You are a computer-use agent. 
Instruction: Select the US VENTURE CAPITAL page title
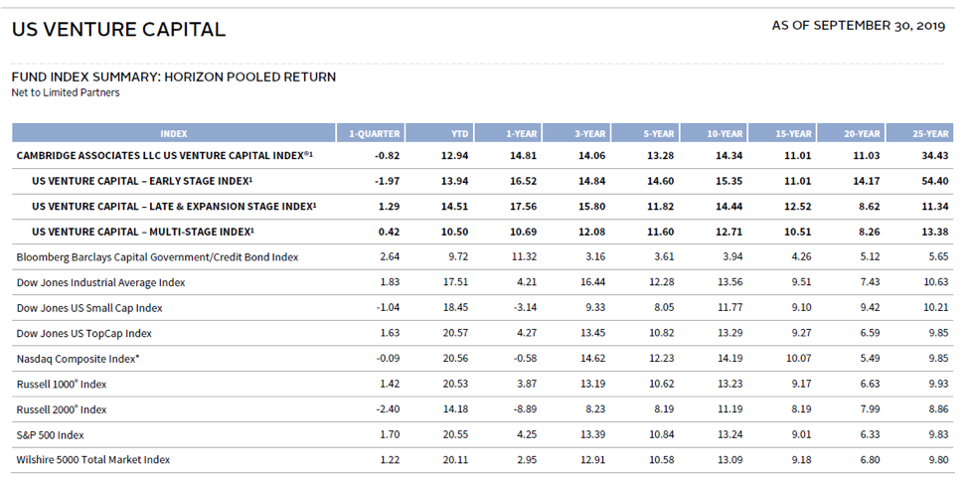(118, 29)
